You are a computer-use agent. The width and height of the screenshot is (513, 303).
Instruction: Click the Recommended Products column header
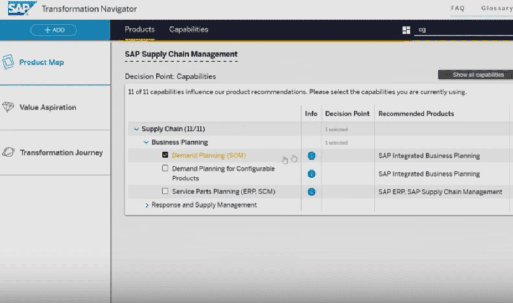point(416,114)
